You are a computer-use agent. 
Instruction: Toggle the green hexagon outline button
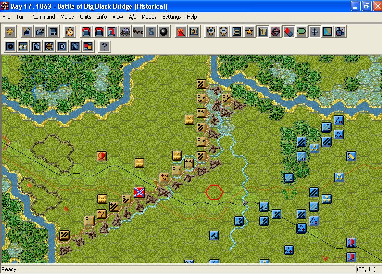pos(301,32)
